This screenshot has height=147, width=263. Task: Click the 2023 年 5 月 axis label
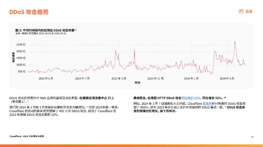coord(46,78)
